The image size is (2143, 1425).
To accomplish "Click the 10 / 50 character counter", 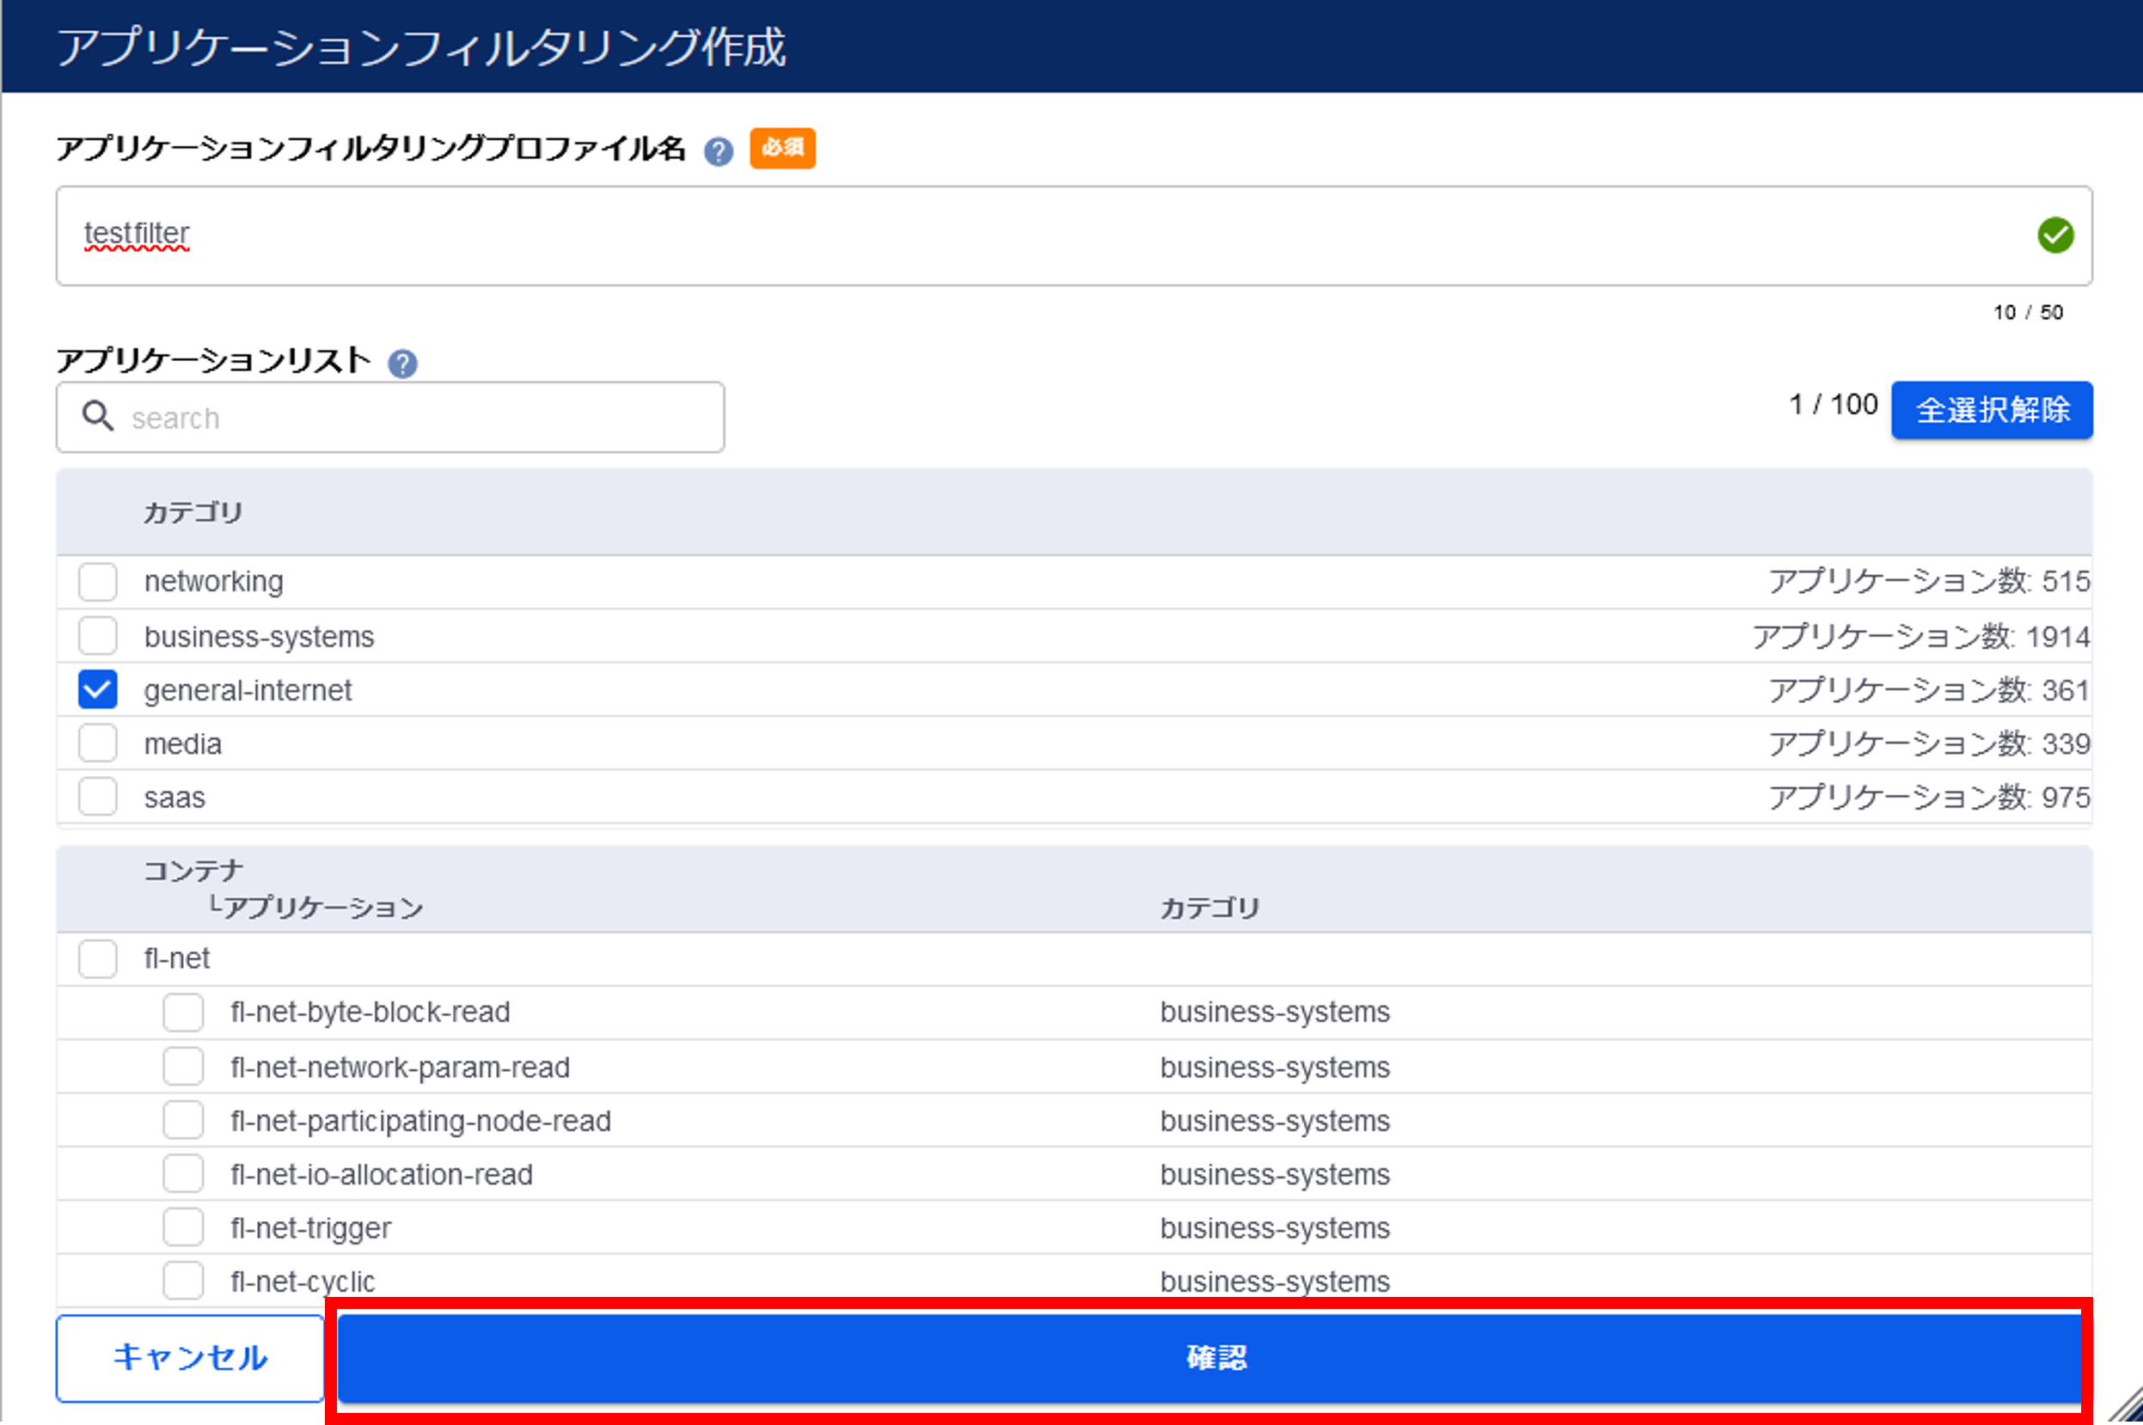I will click(x=2028, y=313).
